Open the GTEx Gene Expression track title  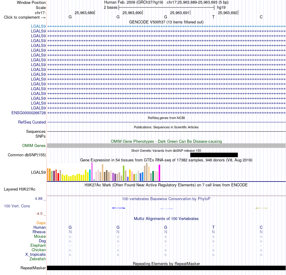pos(166,160)
